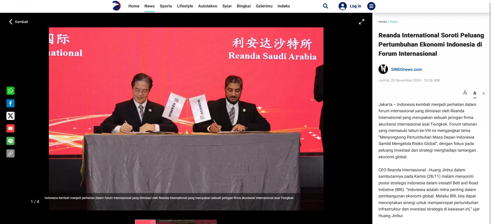Share article via LINE icon

pyautogui.click(x=10, y=141)
